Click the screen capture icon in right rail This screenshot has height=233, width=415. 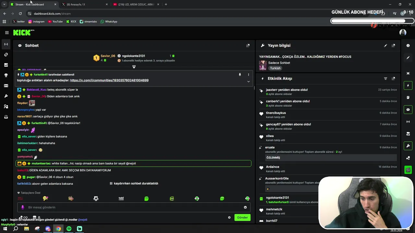tap(408, 73)
